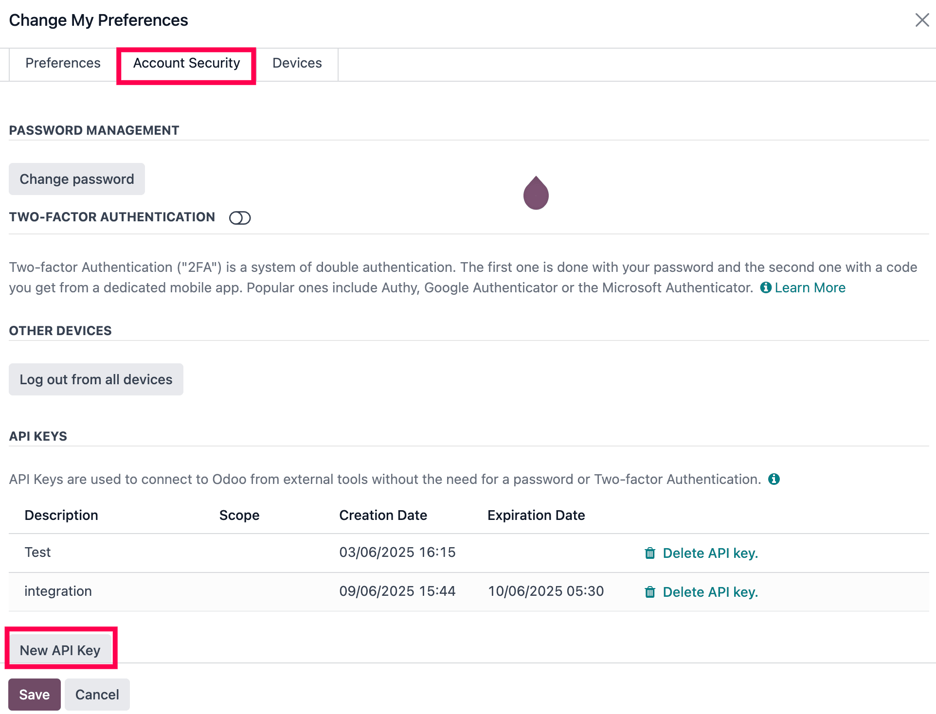Switch to the Preferences tab

[63, 63]
